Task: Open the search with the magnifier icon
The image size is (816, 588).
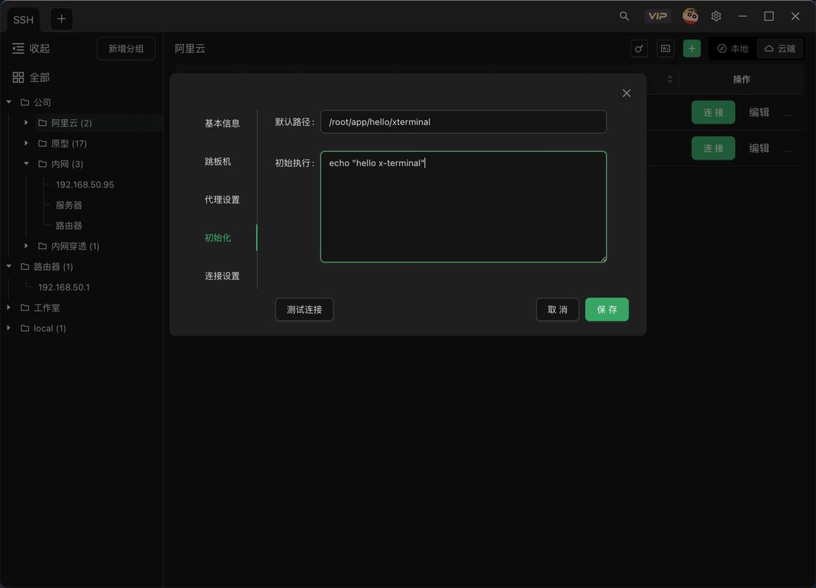Action: [x=623, y=15]
